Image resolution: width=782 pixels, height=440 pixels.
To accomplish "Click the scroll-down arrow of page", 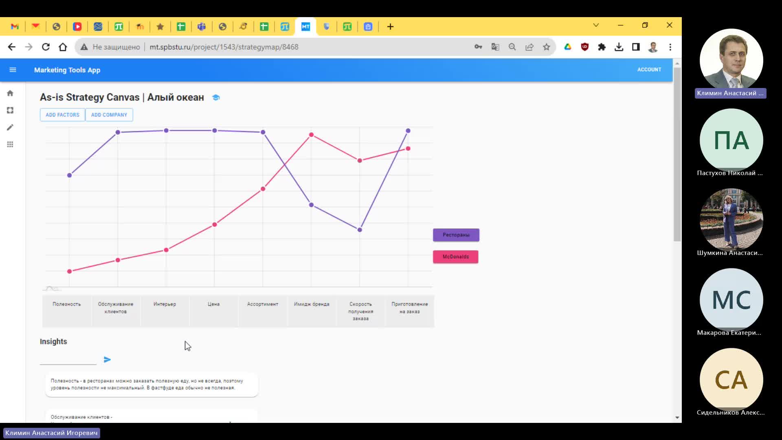I will (x=677, y=418).
